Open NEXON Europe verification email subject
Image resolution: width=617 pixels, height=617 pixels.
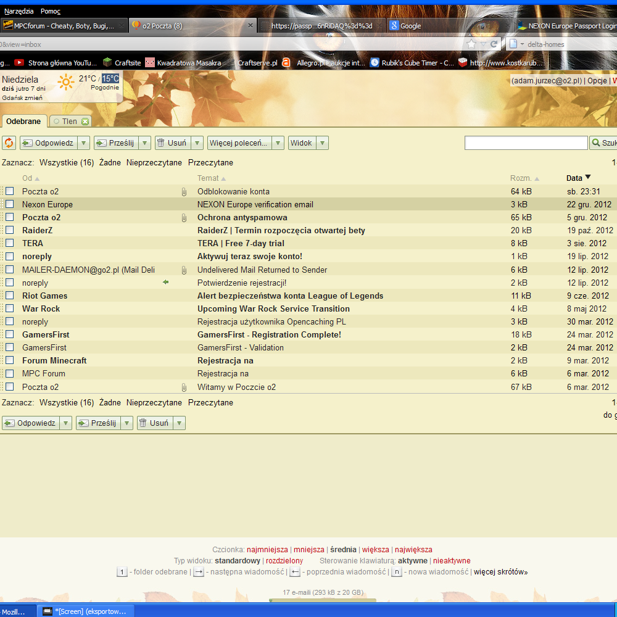point(255,205)
